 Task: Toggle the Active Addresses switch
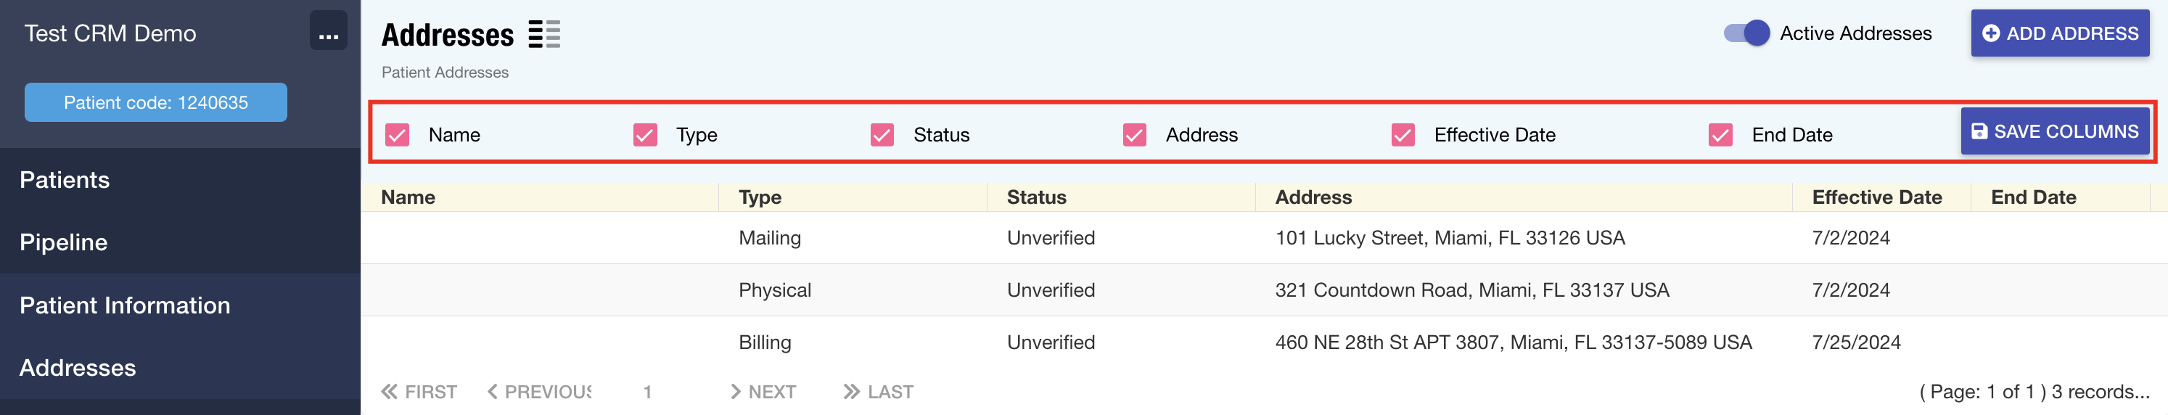(x=1746, y=33)
